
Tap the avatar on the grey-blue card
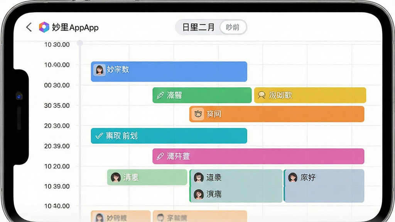pos(292,177)
